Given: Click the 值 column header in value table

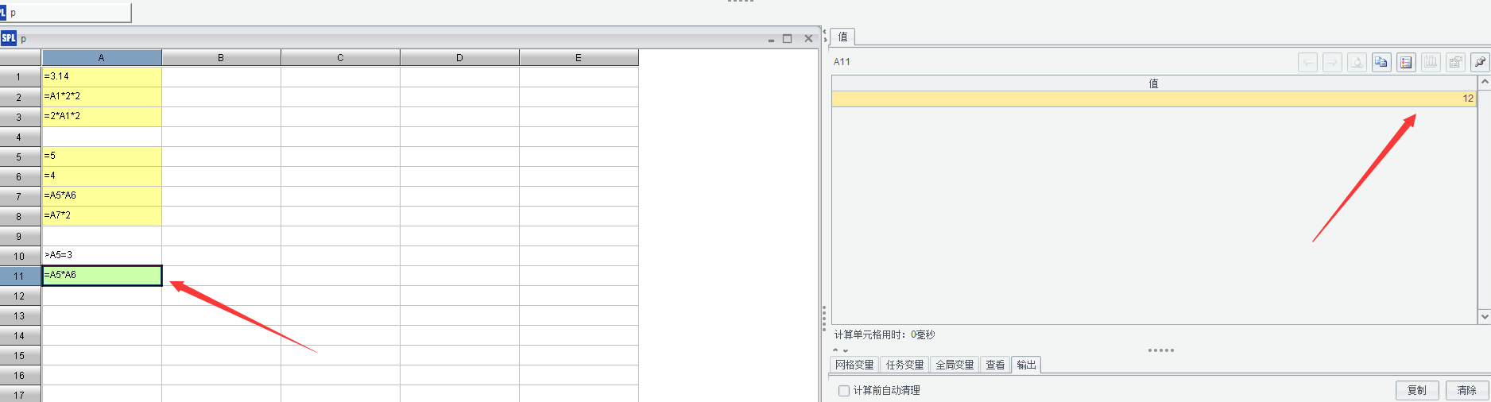Looking at the screenshot, I should coord(1154,83).
